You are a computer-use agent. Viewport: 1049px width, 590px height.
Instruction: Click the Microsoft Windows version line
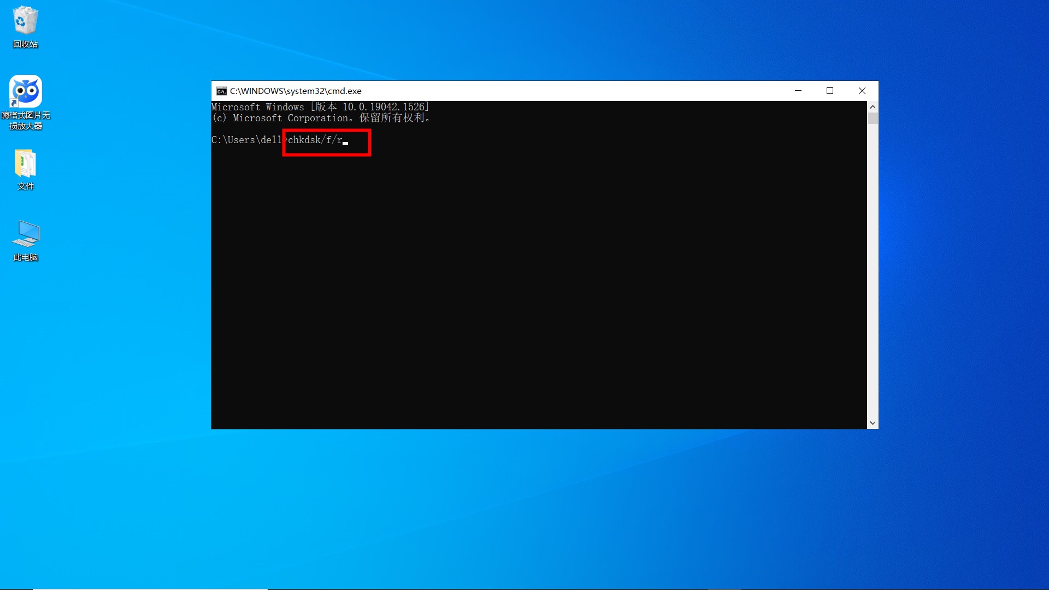320,107
